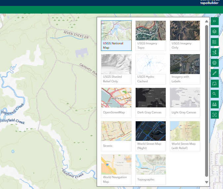Open the layers stack icon panel
This screenshot has height=189, width=223.
[x=215, y=31]
